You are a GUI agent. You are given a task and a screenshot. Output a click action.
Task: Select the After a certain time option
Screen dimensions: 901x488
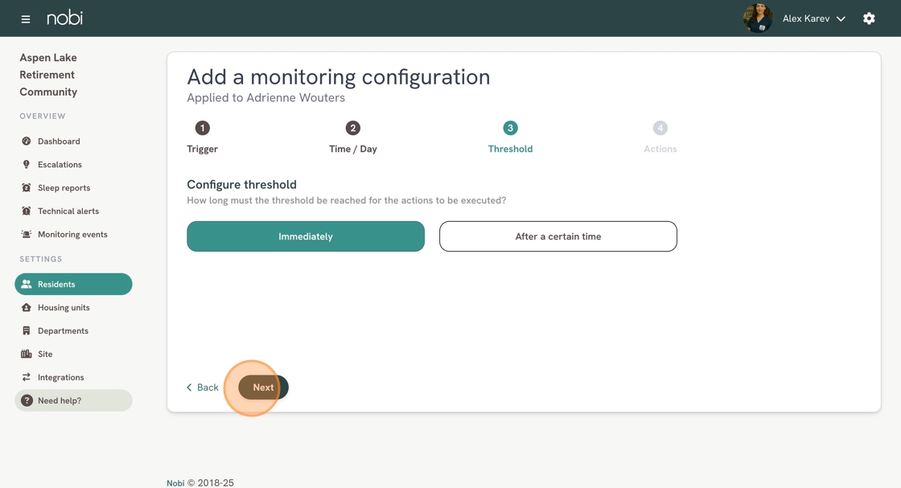point(558,236)
